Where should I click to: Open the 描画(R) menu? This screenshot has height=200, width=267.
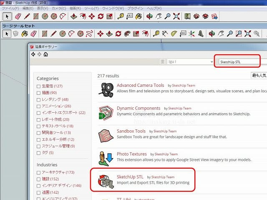coord(75,8)
